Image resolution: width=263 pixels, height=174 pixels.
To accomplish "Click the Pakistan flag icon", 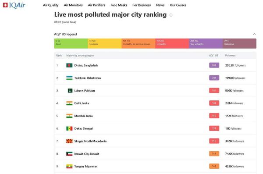I will click(70, 91).
